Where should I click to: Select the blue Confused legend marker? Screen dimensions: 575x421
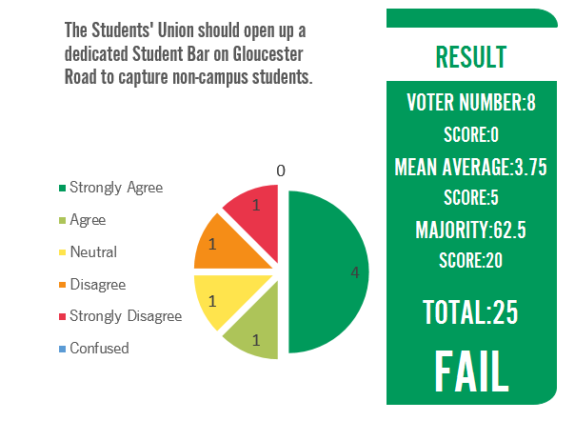coord(63,349)
